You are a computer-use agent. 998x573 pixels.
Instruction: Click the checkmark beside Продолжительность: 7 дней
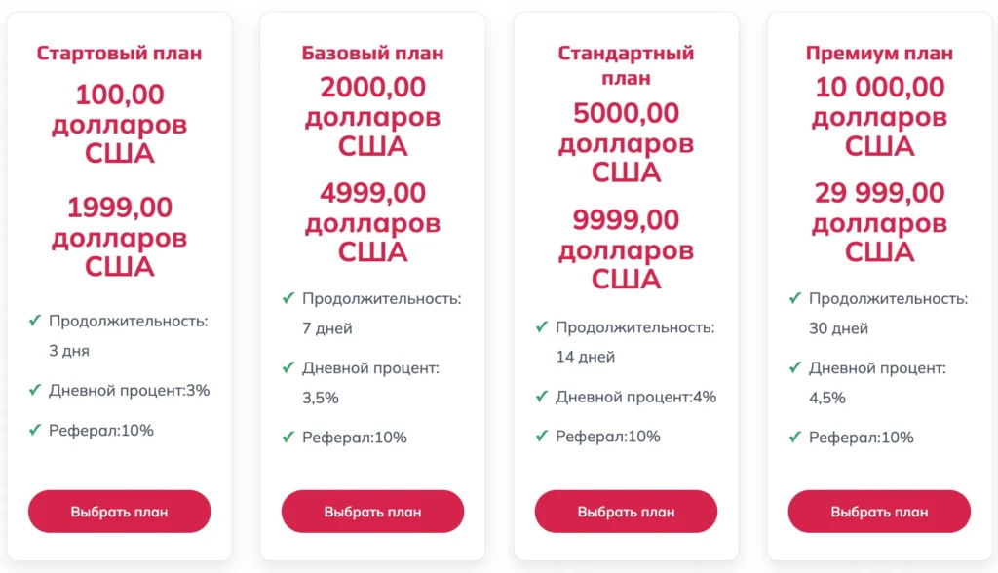click(288, 297)
